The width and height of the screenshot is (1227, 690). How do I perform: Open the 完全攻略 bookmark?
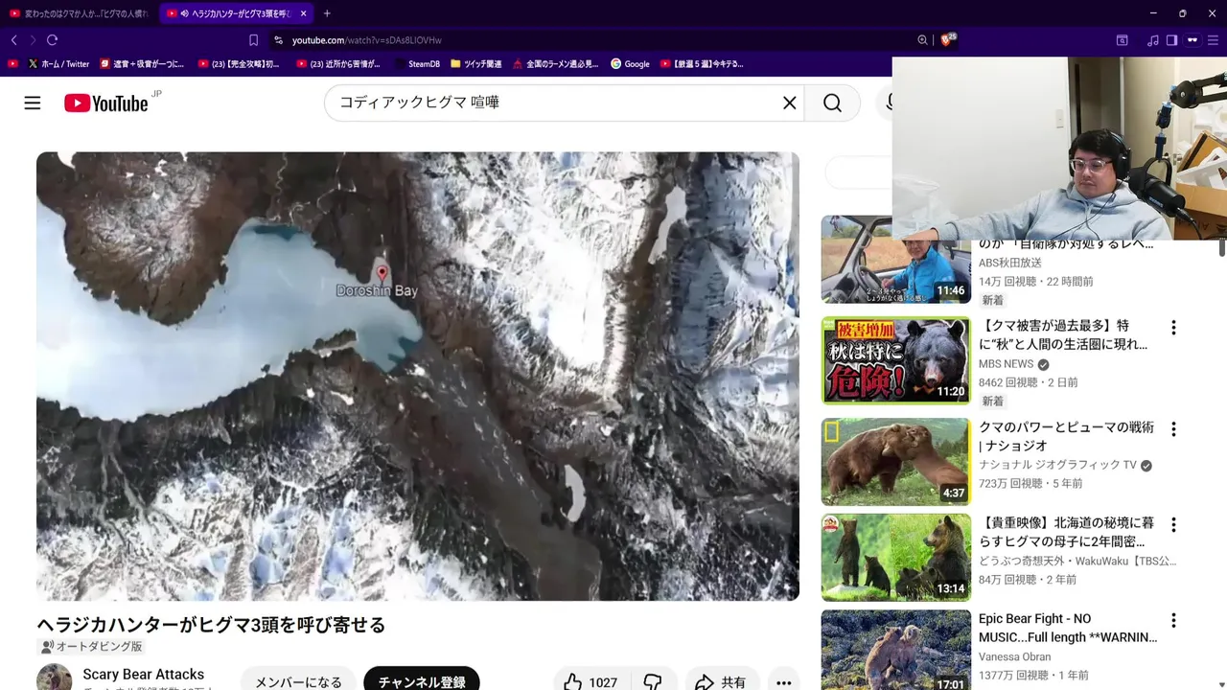pyautogui.click(x=239, y=64)
